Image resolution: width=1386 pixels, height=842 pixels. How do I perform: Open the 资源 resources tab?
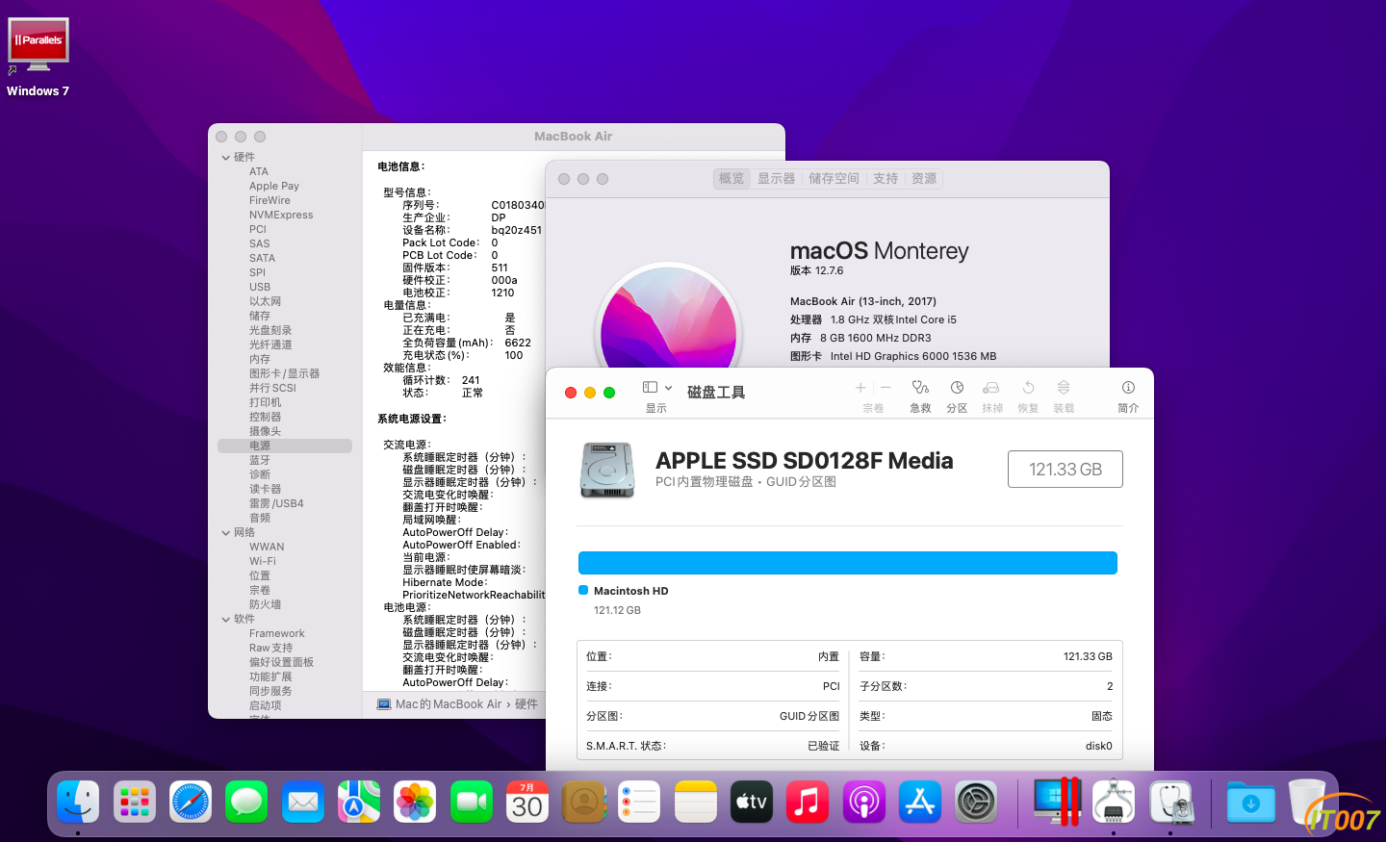point(924,178)
